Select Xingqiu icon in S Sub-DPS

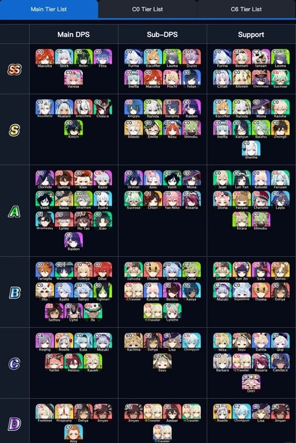pos(133,108)
